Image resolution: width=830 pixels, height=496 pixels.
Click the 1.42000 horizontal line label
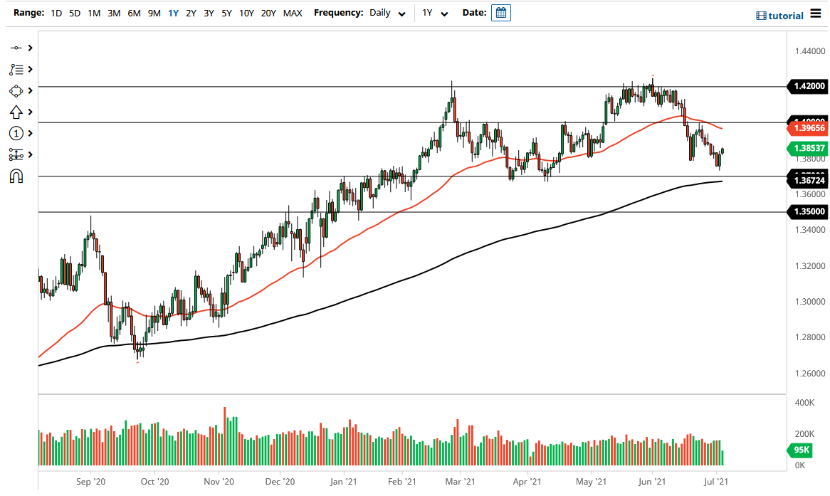tap(807, 86)
